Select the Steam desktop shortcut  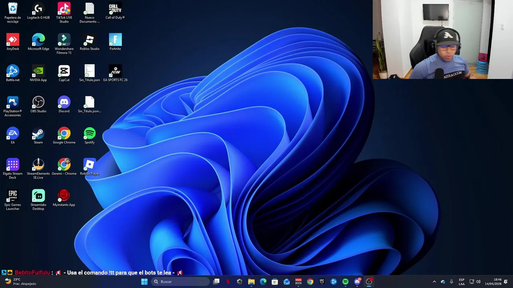coord(38,136)
